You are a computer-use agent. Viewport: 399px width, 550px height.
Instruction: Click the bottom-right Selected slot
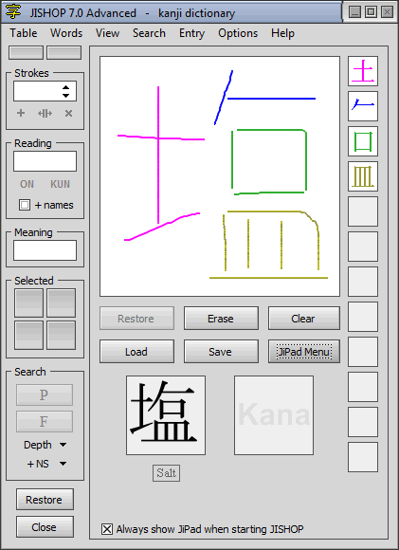tap(61, 335)
